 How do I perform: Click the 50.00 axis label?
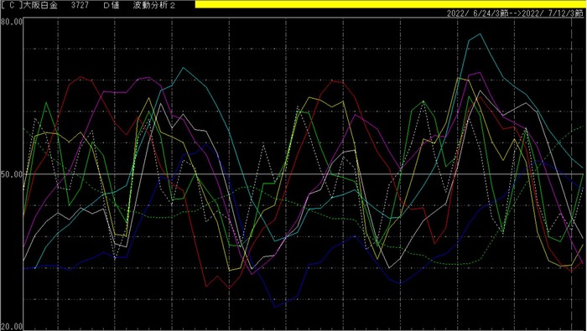pyautogui.click(x=12, y=174)
